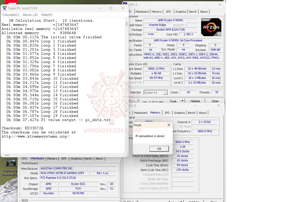Open About tab in middle CPU-Z memory window
This screenshot has height=202, width=298.
point(202,113)
